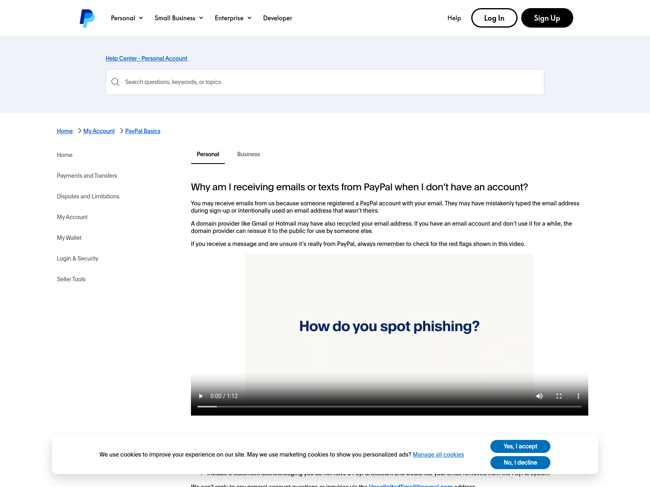Open My Account breadcrumb link
650x487 pixels.
pos(99,131)
